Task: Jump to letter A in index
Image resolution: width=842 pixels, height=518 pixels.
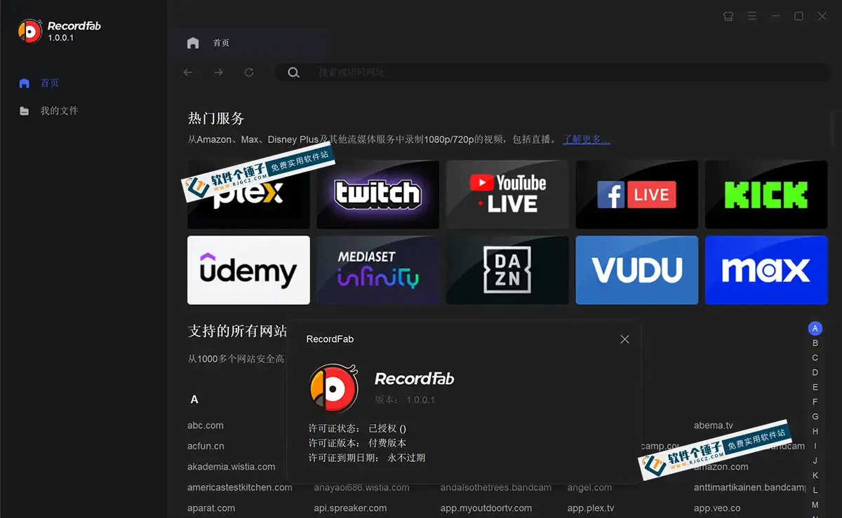Action: (815, 328)
